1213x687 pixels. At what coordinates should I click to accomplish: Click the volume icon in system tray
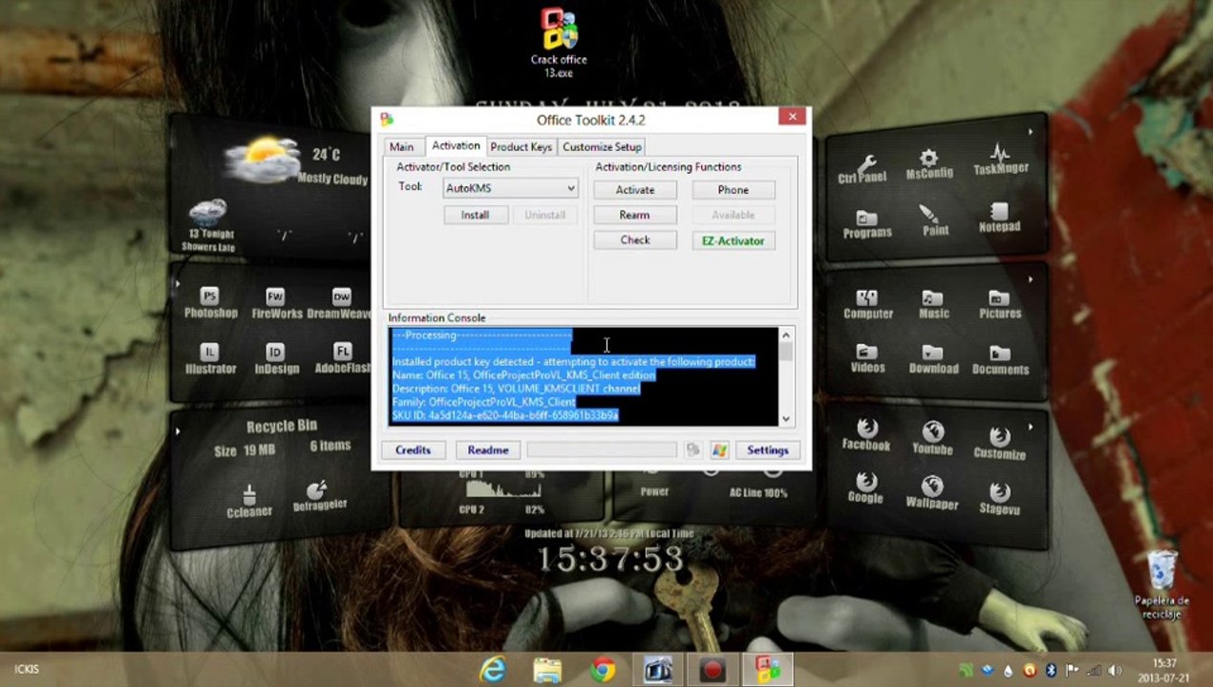click(1113, 670)
